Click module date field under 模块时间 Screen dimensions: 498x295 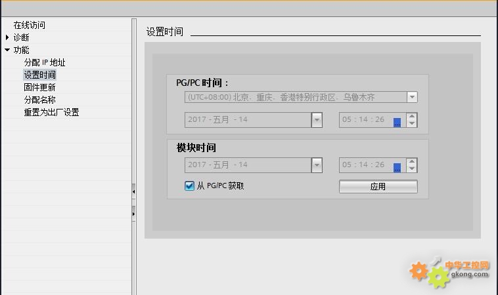point(248,165)
